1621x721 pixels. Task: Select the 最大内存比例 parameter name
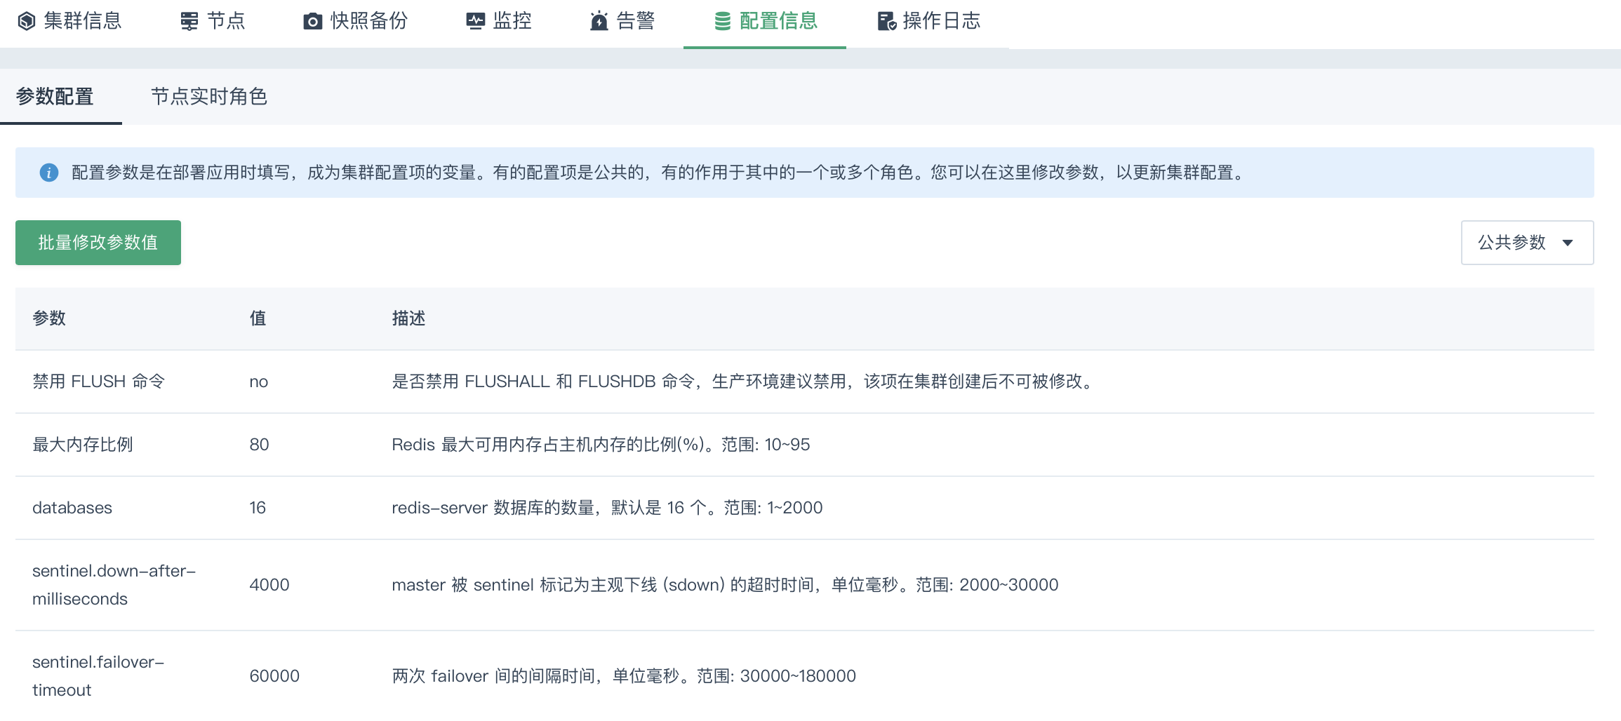point(83,445)
